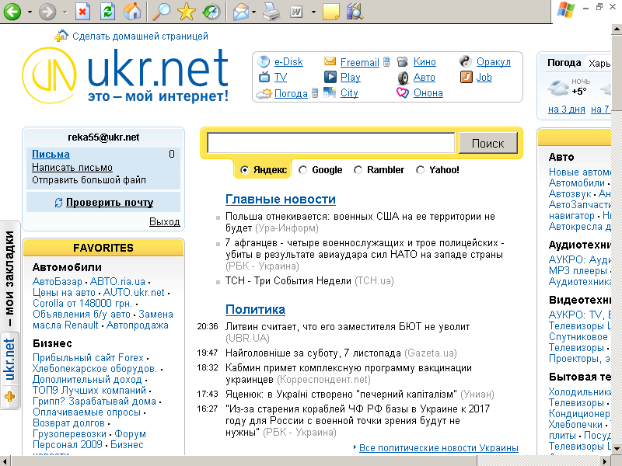This screenshot has width=622, height=466.
Task: Click the Freemail envelope icon
Action: tap(330, 61)
